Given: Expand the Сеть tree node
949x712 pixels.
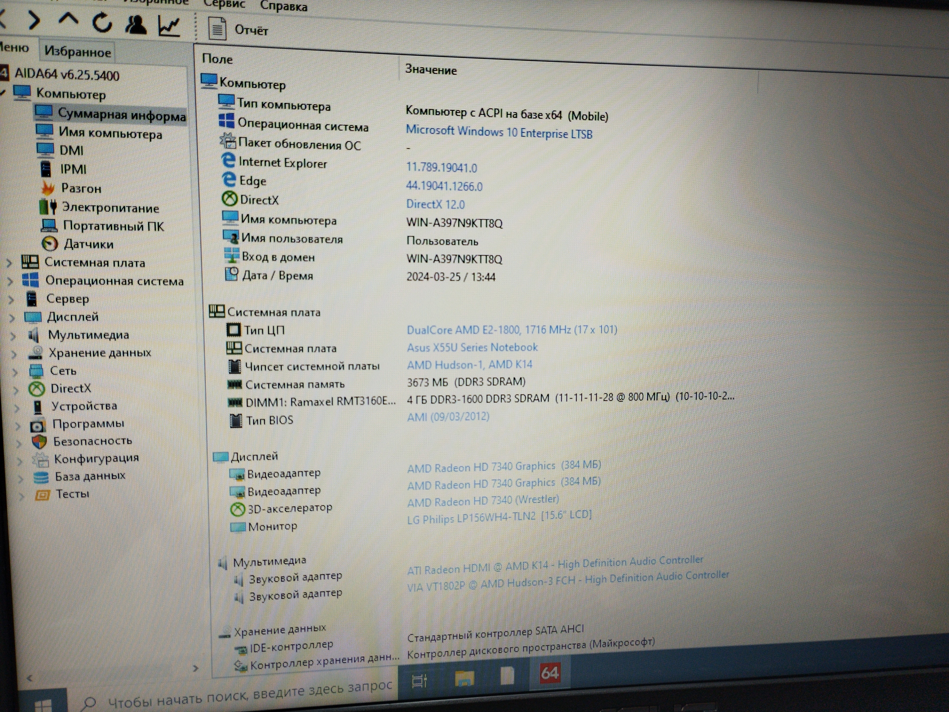Looking at the screenshot, I should [x=15, y=371].
